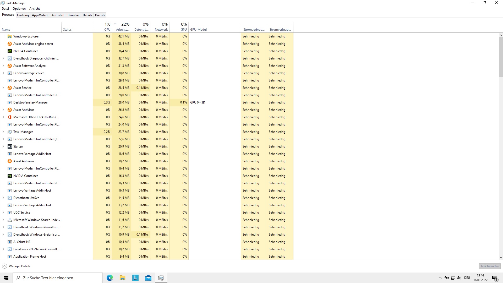Expand the LenovoVantageService process group
Screen dimensions: 503x283
point(3,73)
